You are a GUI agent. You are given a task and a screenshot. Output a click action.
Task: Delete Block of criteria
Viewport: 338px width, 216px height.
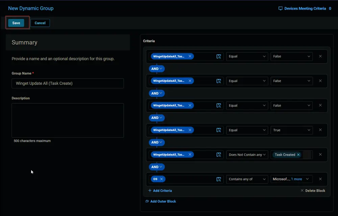click(x=313, y=191)
